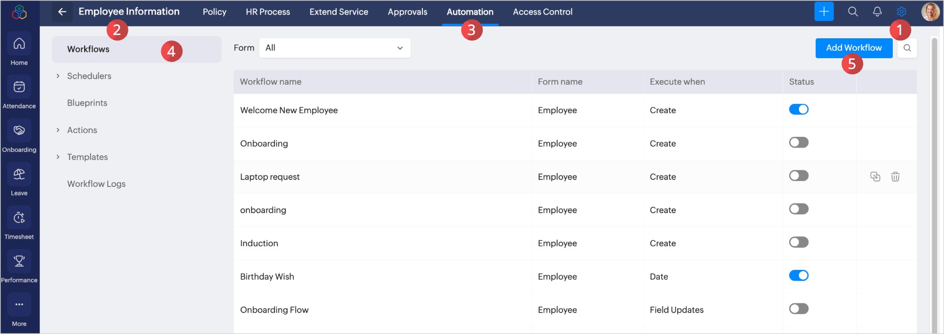The image size is (944, 334).
Task: Click the back arrow beside Employee Information
Action: click(62, 11)
